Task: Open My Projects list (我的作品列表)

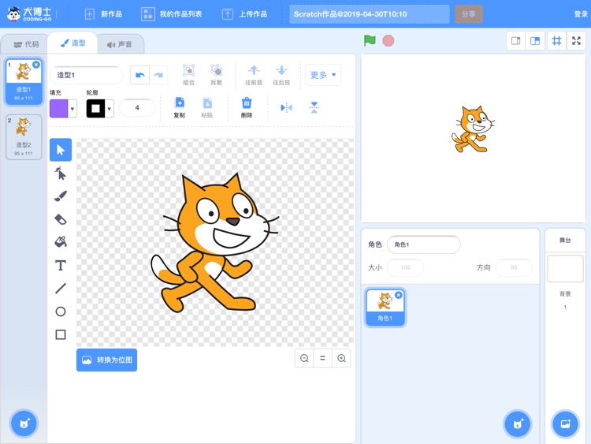Action: [172, 14]
